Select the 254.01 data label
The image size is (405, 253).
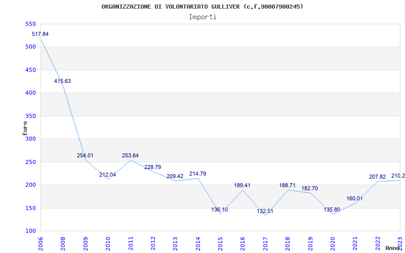[x=85, y=156]
